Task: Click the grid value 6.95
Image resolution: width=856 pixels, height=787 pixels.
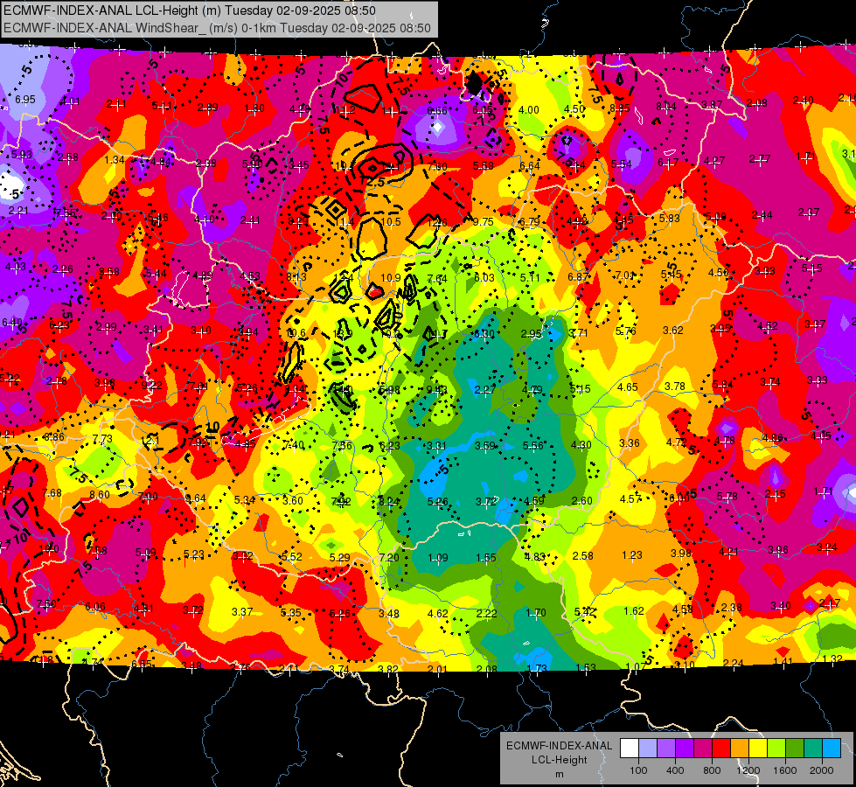Action: click(x=25, y=100)
